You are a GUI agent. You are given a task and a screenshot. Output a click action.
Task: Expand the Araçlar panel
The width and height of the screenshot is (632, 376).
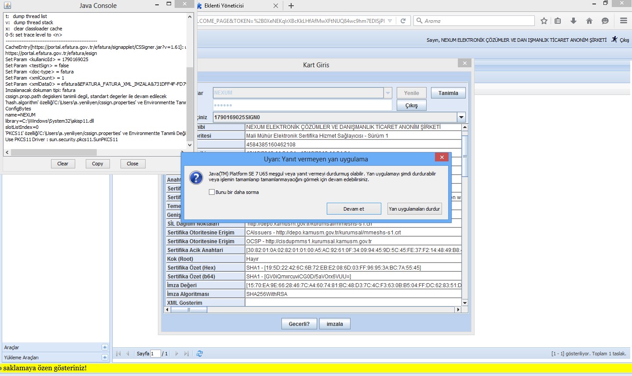tap(105, 347)
